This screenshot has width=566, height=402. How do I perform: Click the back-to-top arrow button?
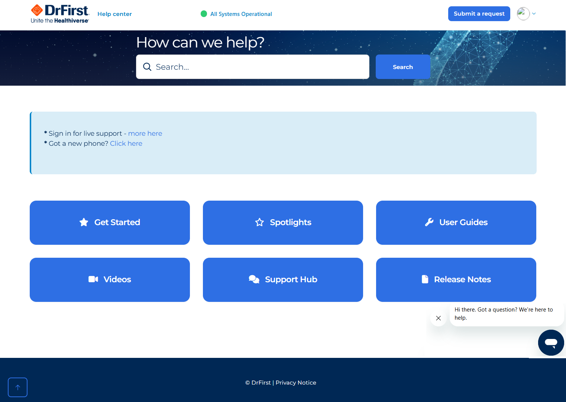pyautogui.click(x=17, y=387)
